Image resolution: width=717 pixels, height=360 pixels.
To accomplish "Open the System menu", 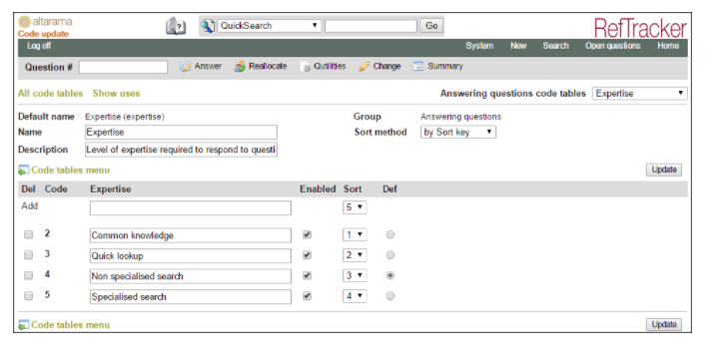I will tap(479, 46).
